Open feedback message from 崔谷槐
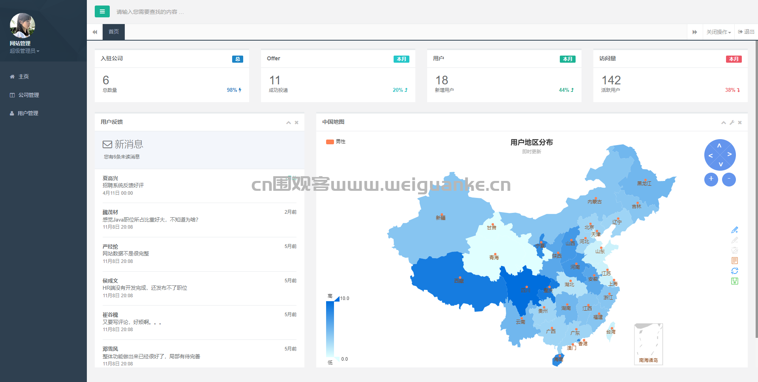The width and height of the screenshot is (758, 382). pyautogui.click(x=199, y=322)
